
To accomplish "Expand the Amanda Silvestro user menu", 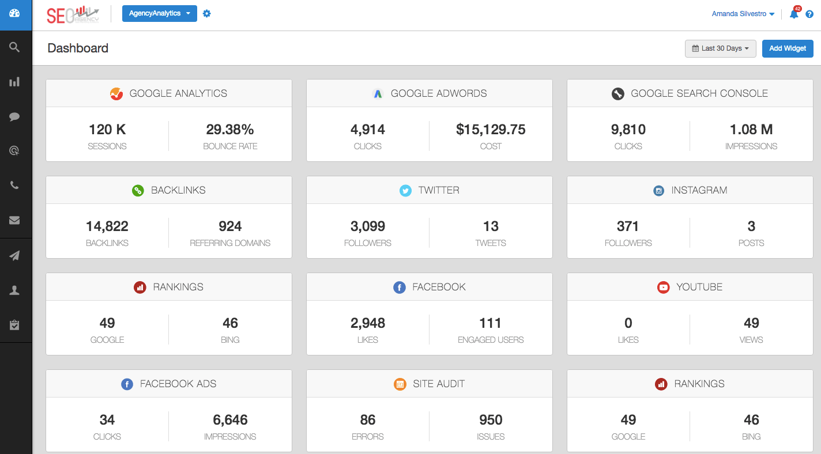I will point(743,14).
